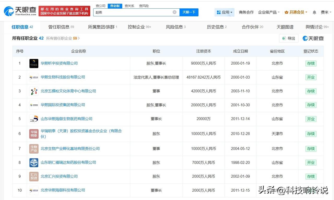Expand 开通会员 membership dropdown
334x200 pixels.
click(x=296, y=12)
